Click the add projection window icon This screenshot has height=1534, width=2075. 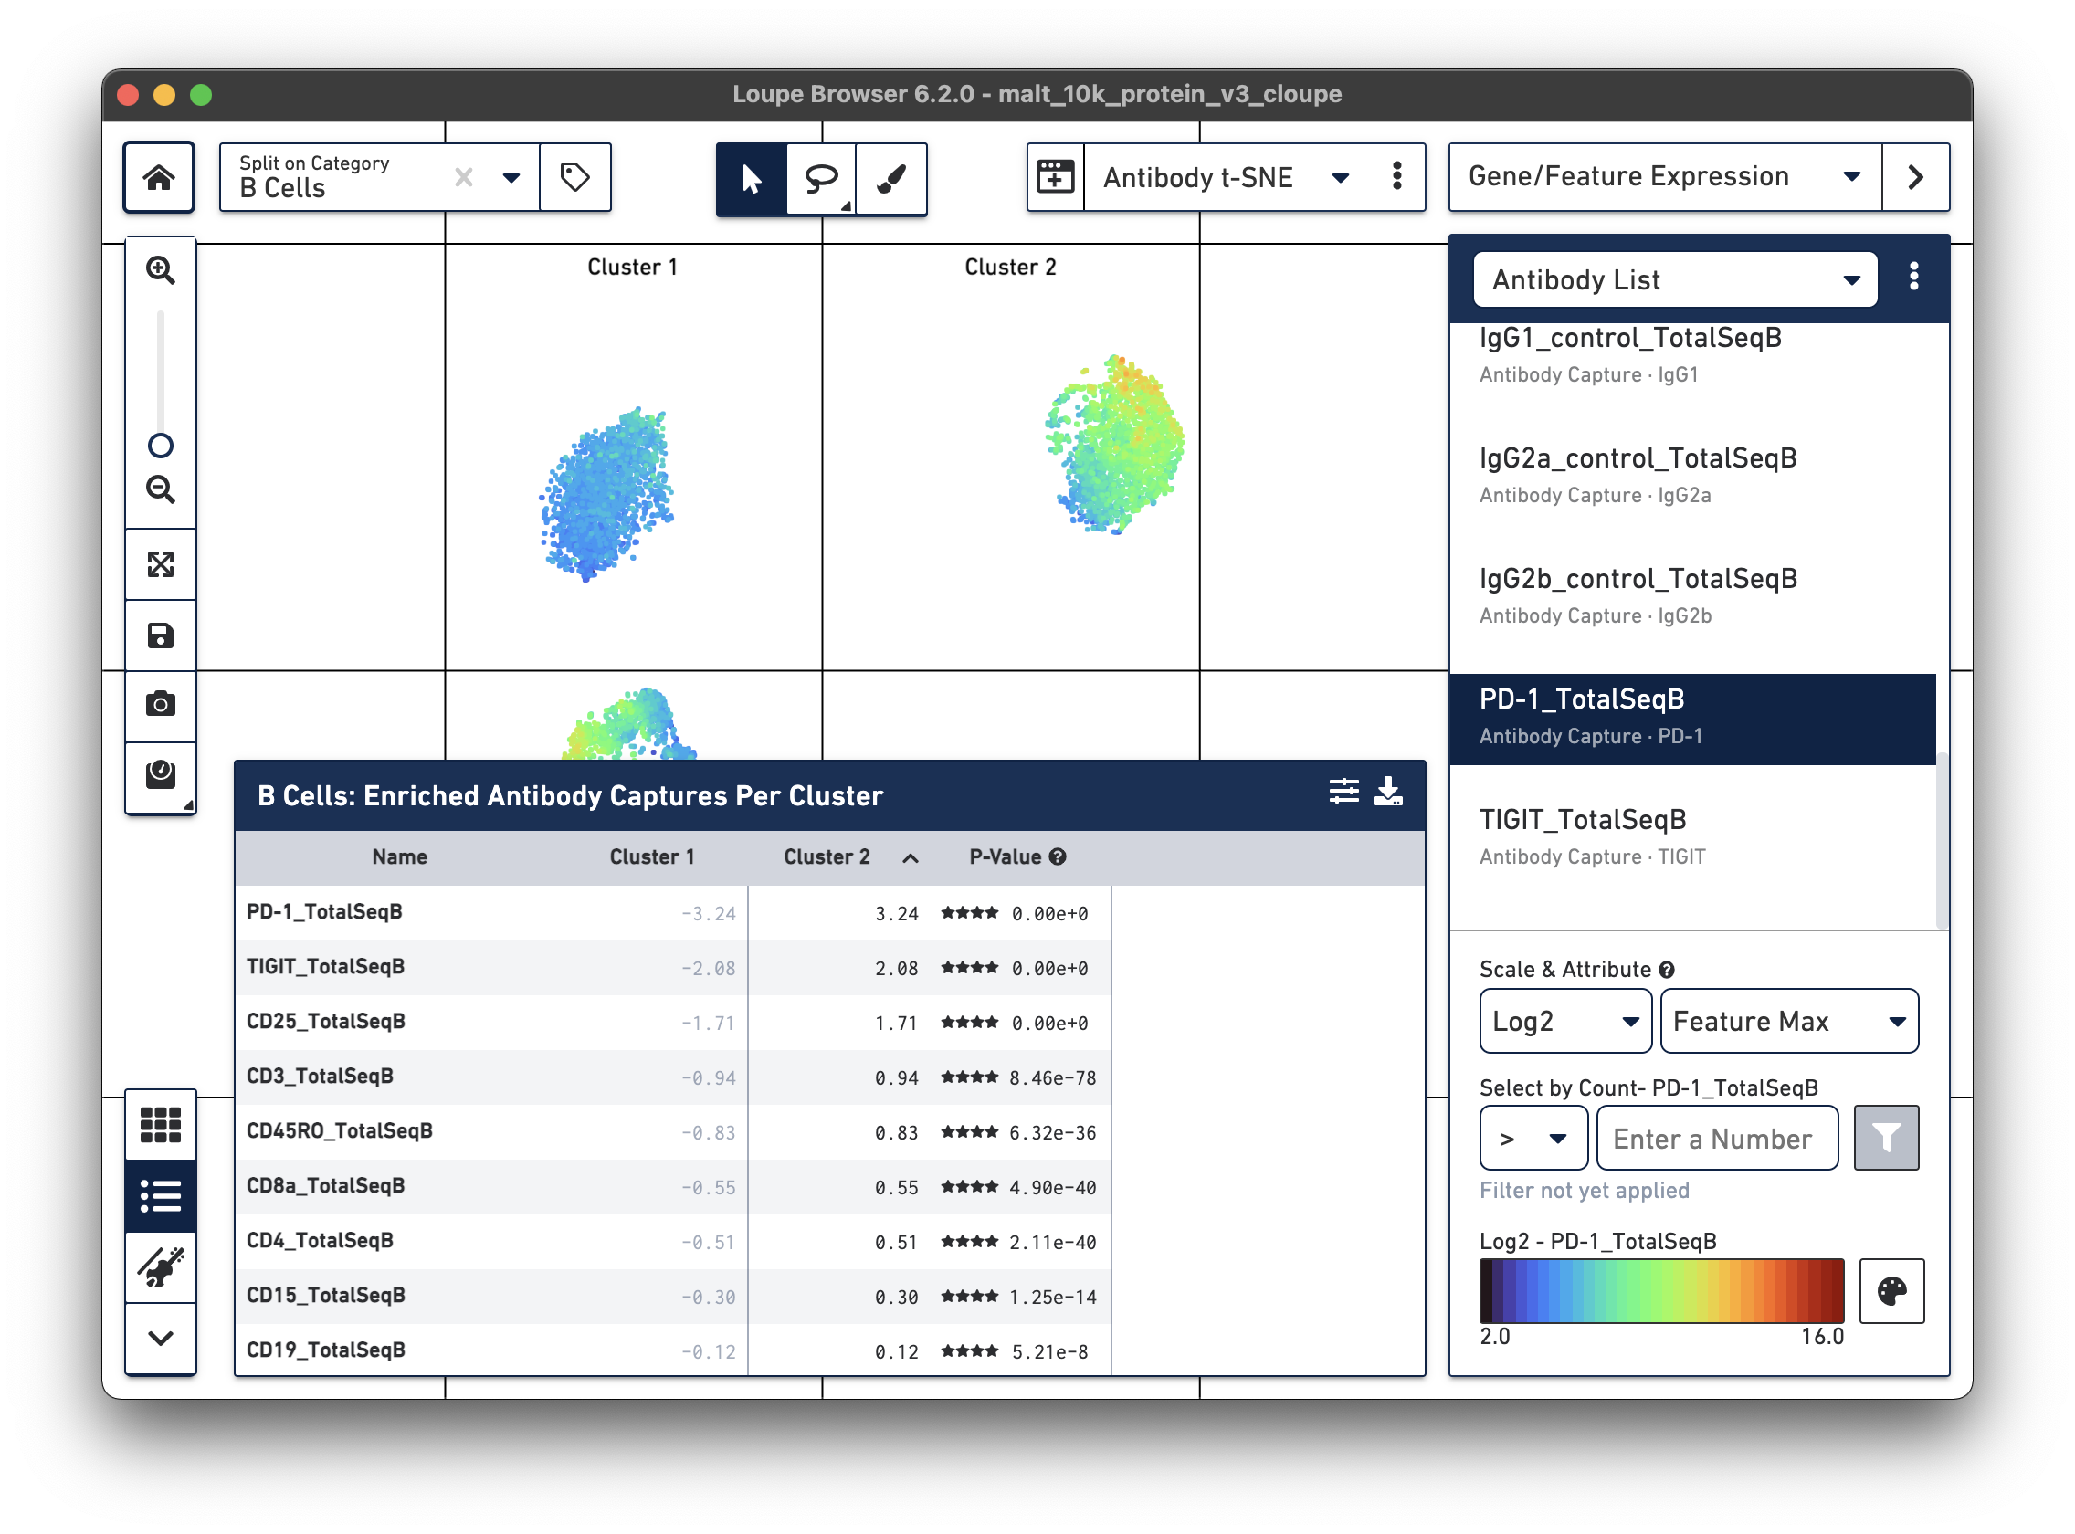pyautogui.click(x=1055, y=176)
